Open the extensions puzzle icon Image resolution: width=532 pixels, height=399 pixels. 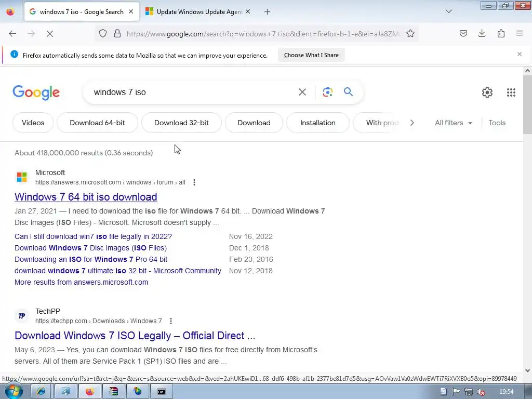coord(501,33)
